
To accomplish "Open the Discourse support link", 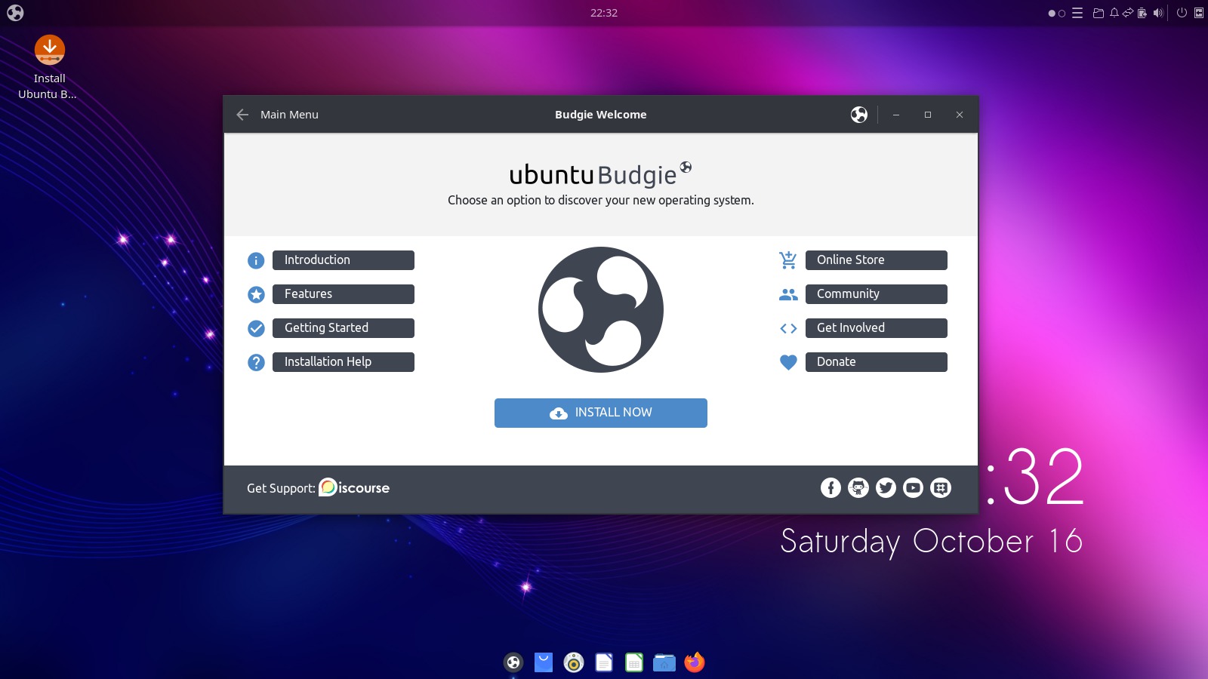I will pyautogui.click(x=354, y=487).
